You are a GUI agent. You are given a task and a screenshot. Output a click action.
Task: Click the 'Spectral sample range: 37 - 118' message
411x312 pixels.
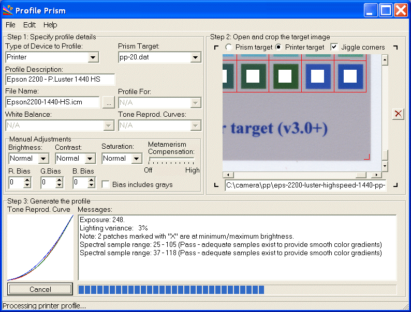click(x=231, y=253)
